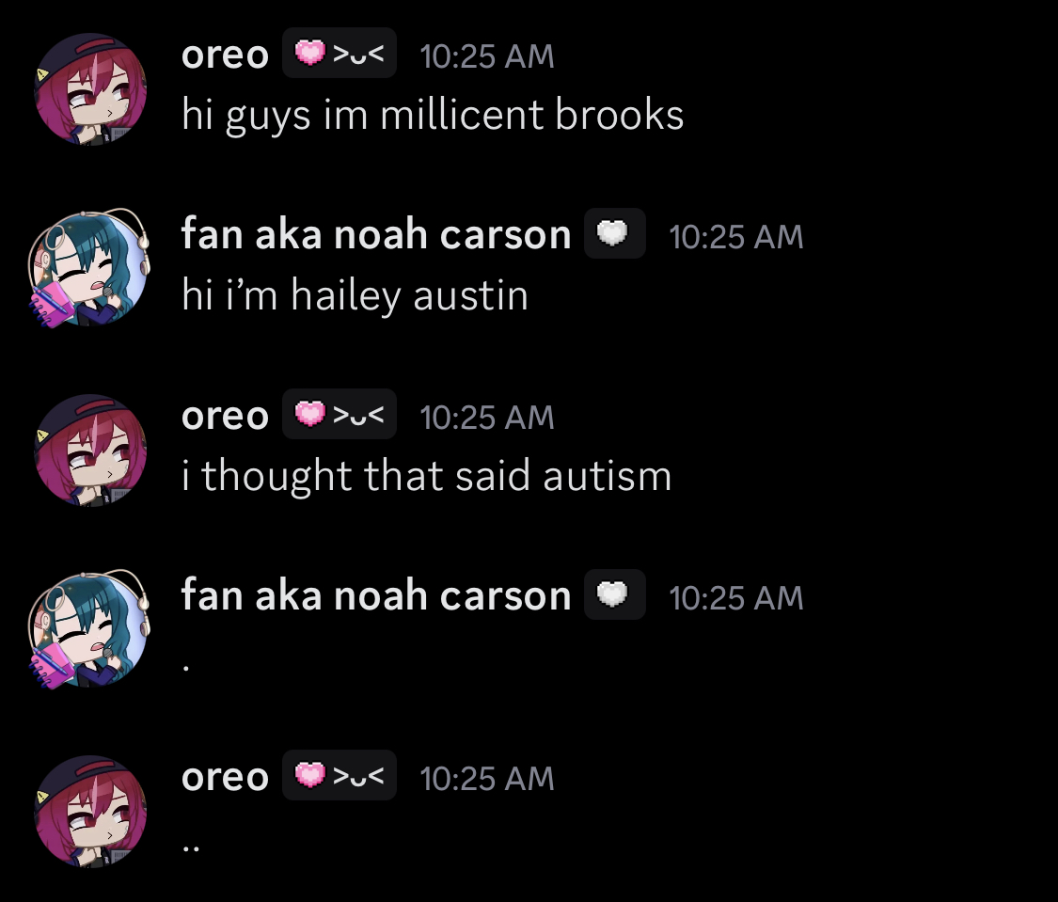Click oreo username above autism message

[225, 416]
